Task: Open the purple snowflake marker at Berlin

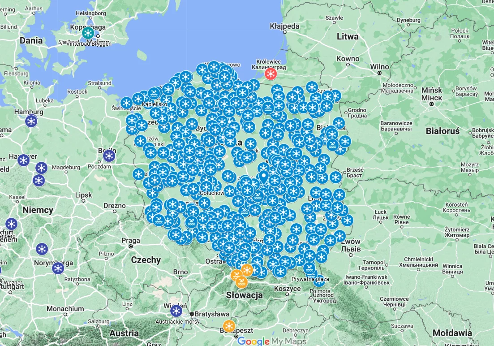Action: (x=109, y=156)
